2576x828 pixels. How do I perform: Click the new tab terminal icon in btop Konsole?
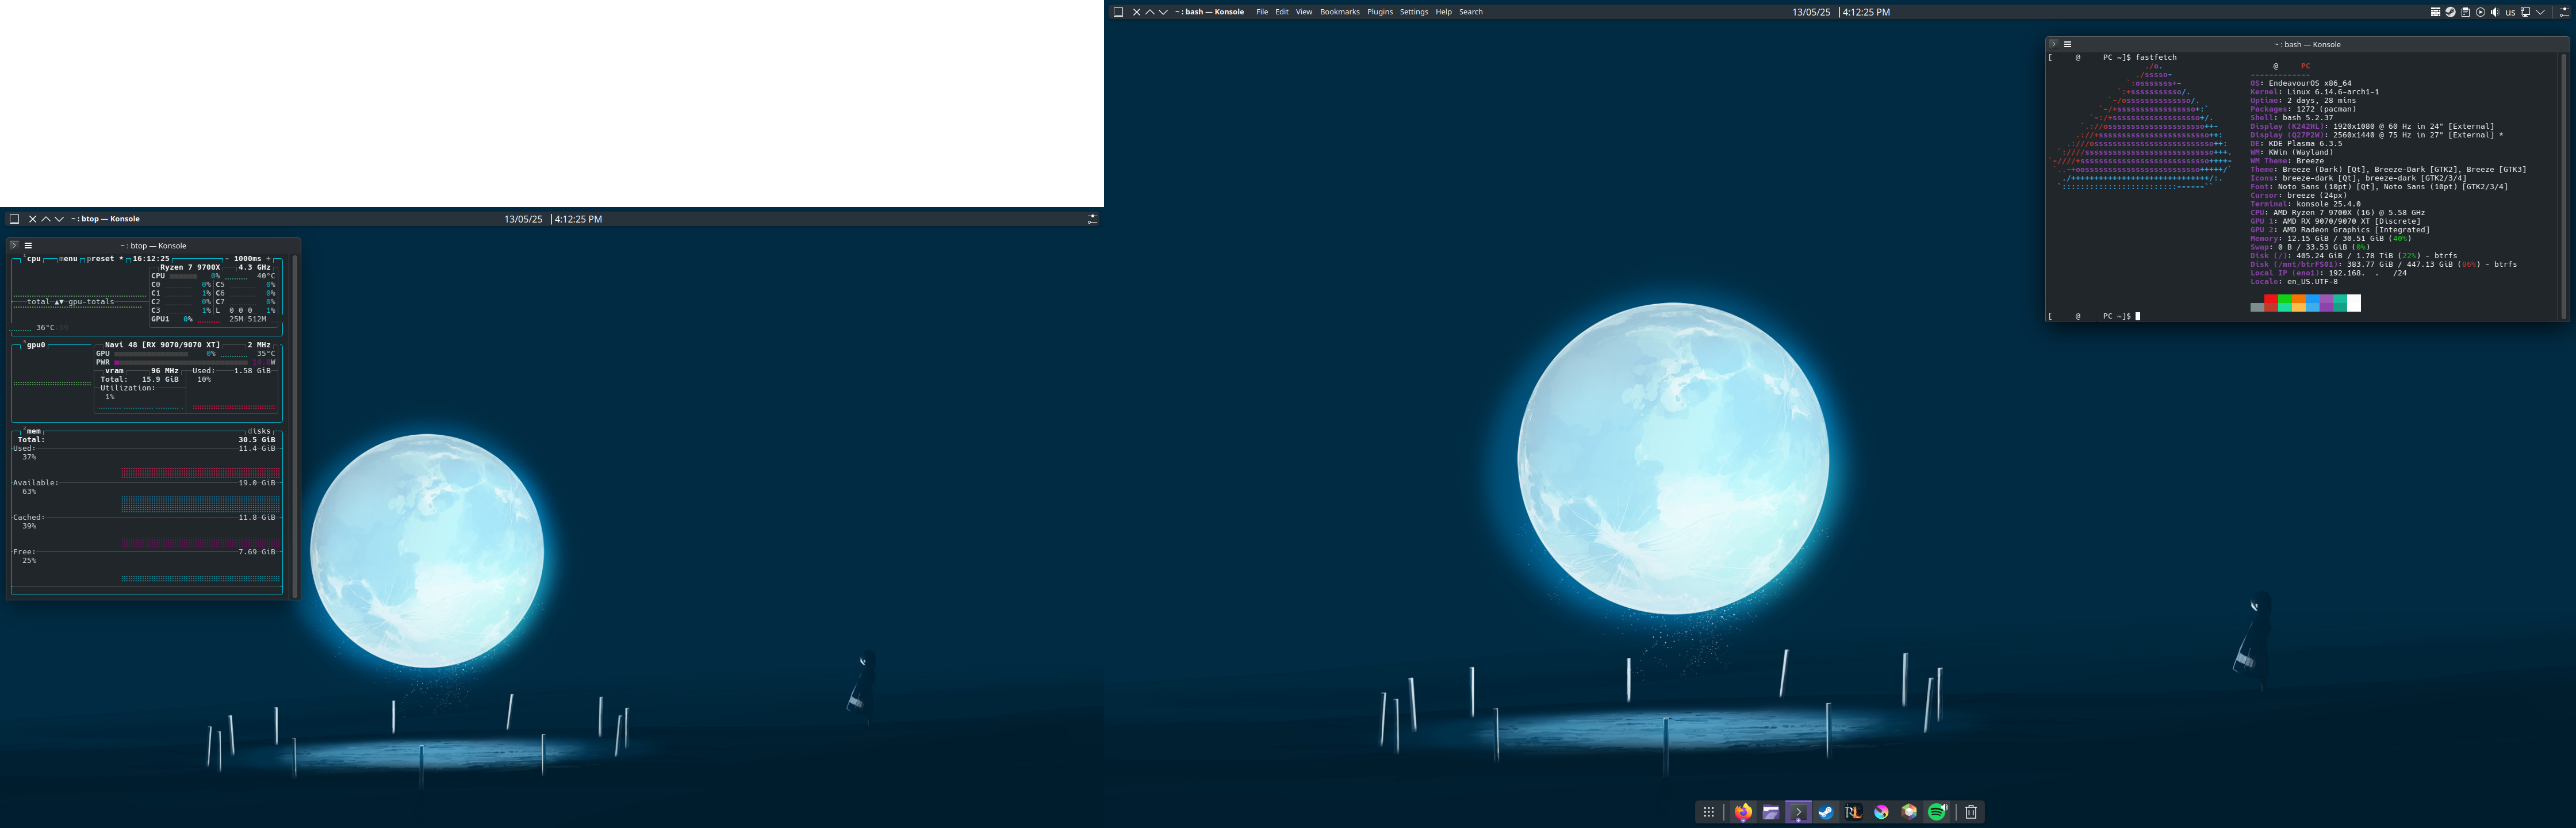(x=14, y=245)
